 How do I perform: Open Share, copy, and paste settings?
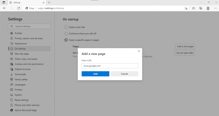29,59
